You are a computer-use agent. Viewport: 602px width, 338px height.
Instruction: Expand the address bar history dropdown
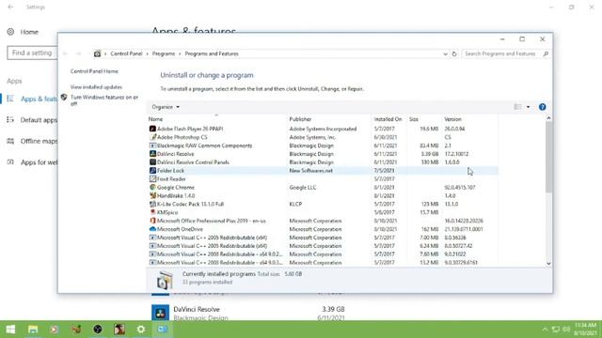[x=445, y=54]
